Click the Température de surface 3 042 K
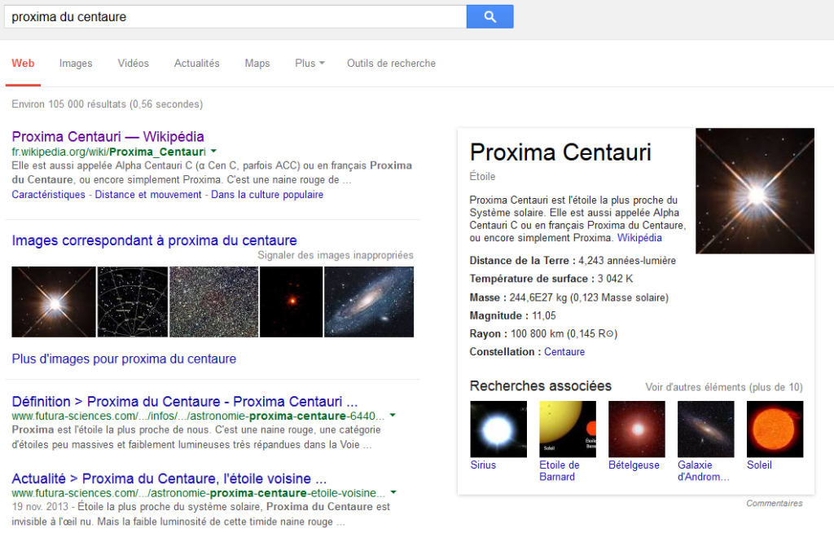 [x=616, y=279]
